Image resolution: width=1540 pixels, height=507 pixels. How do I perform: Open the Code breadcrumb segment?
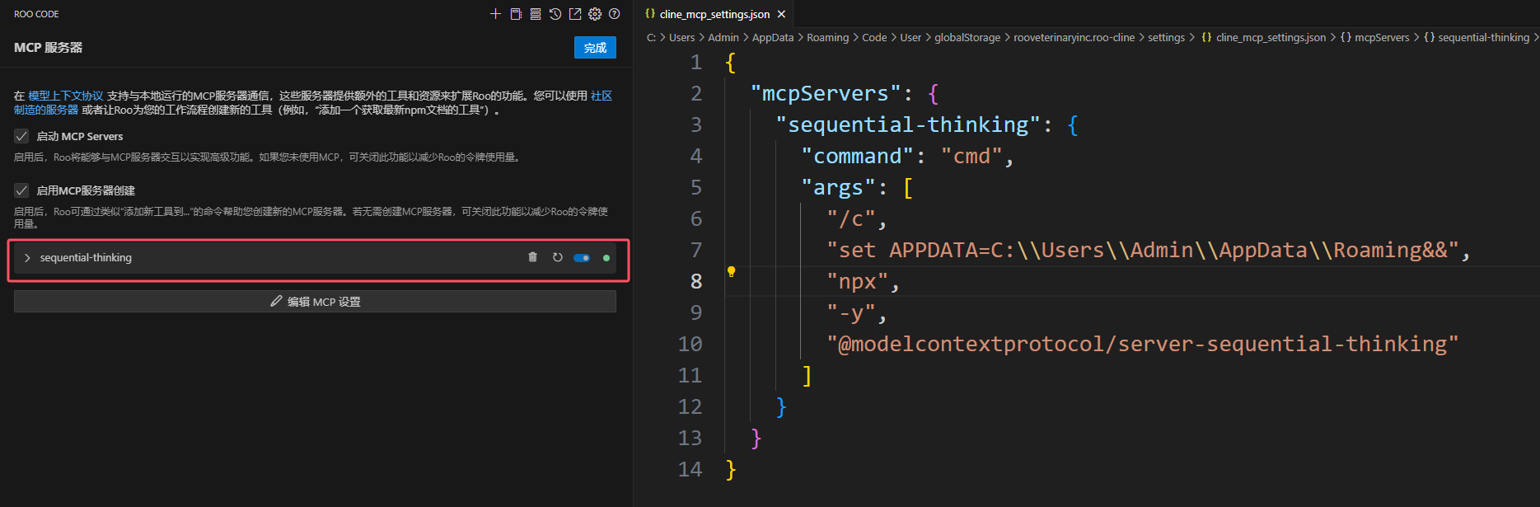click(x=874, y=38)
